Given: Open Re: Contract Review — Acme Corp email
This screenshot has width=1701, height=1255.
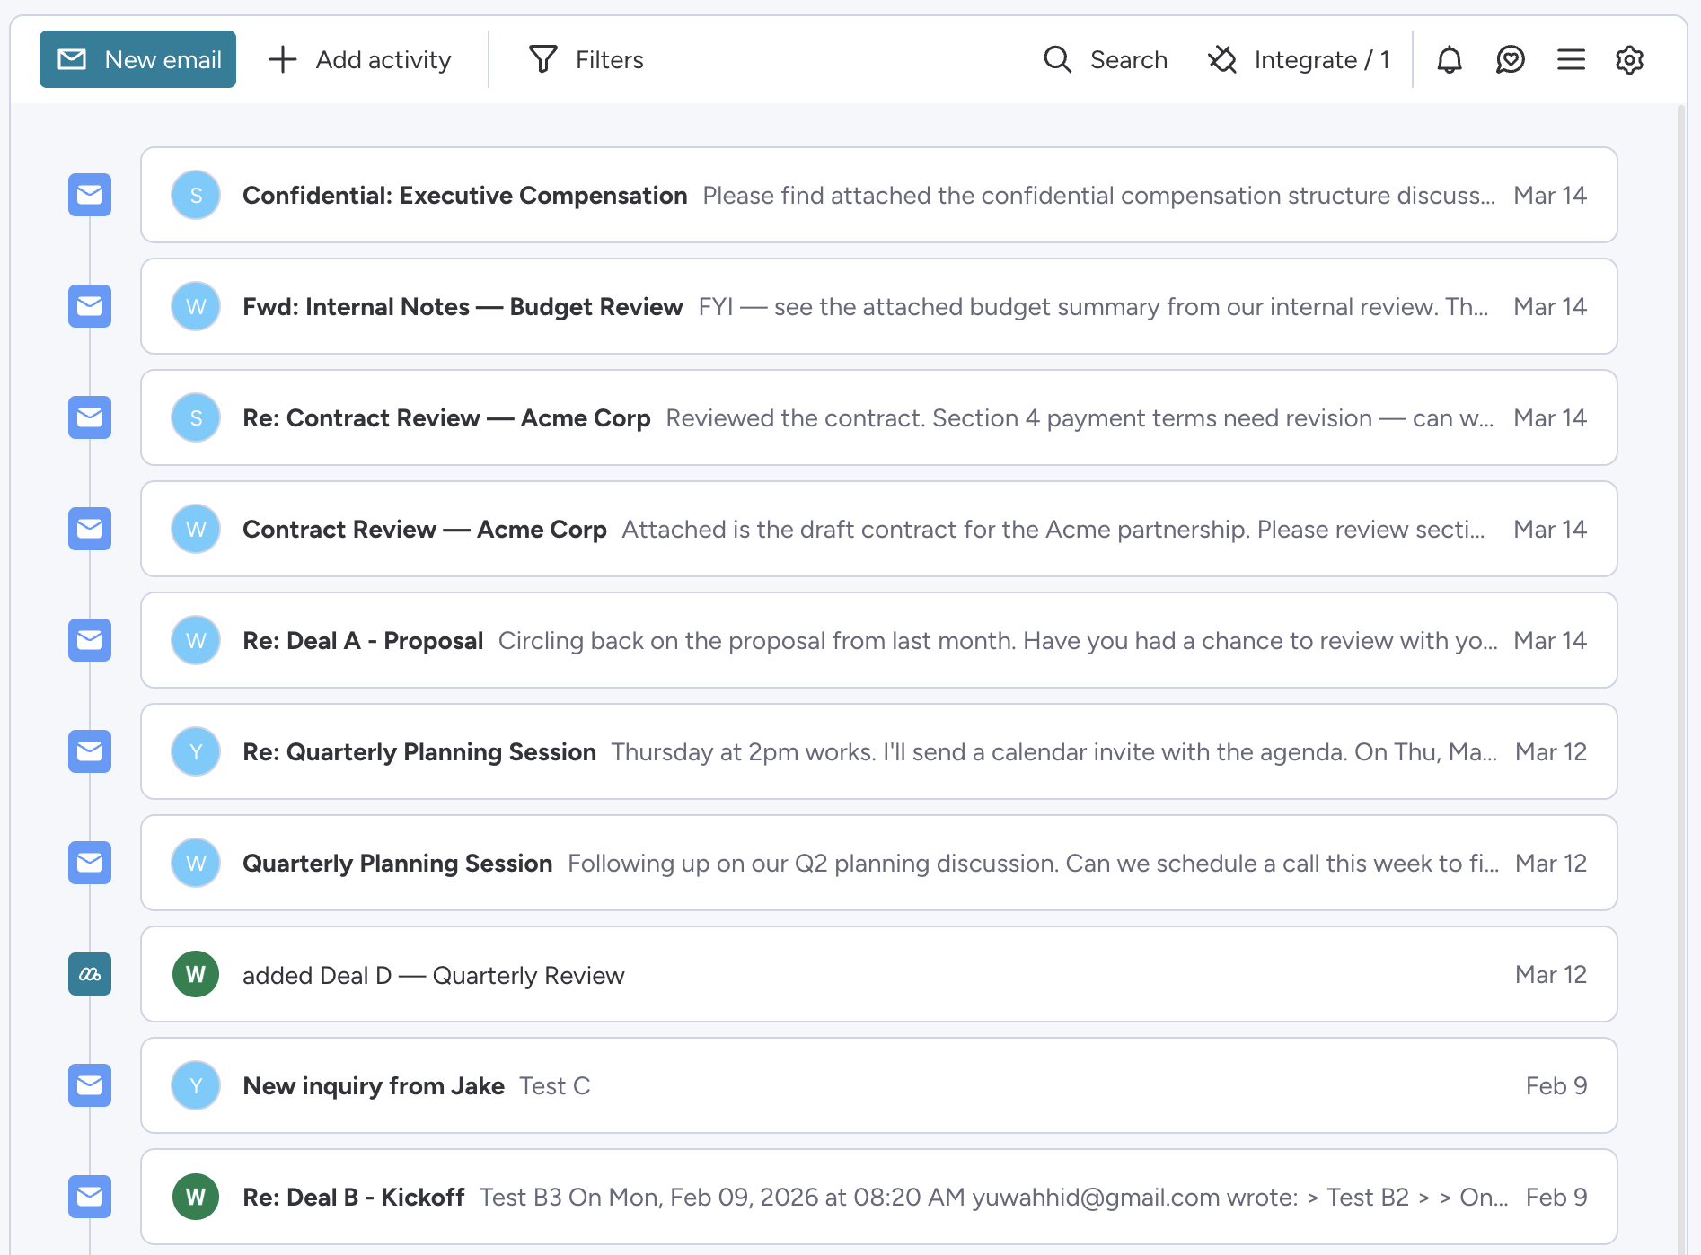Looking at the screenshot, I should 878,417.
